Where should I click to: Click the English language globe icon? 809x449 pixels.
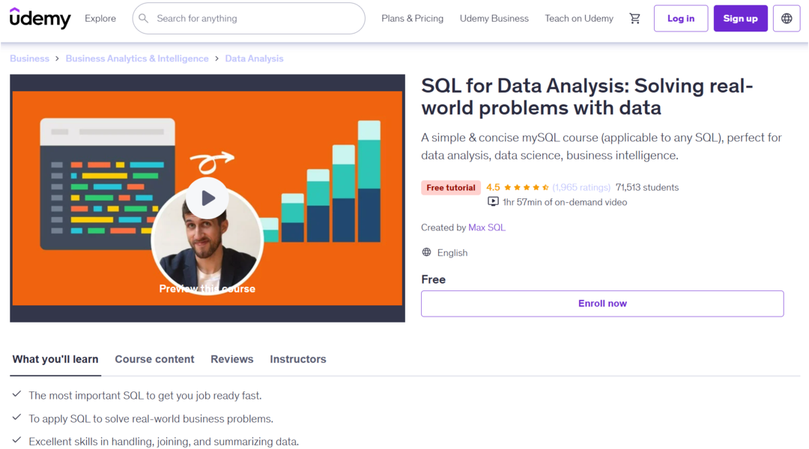pyautogui.click(x=427, y=253)
